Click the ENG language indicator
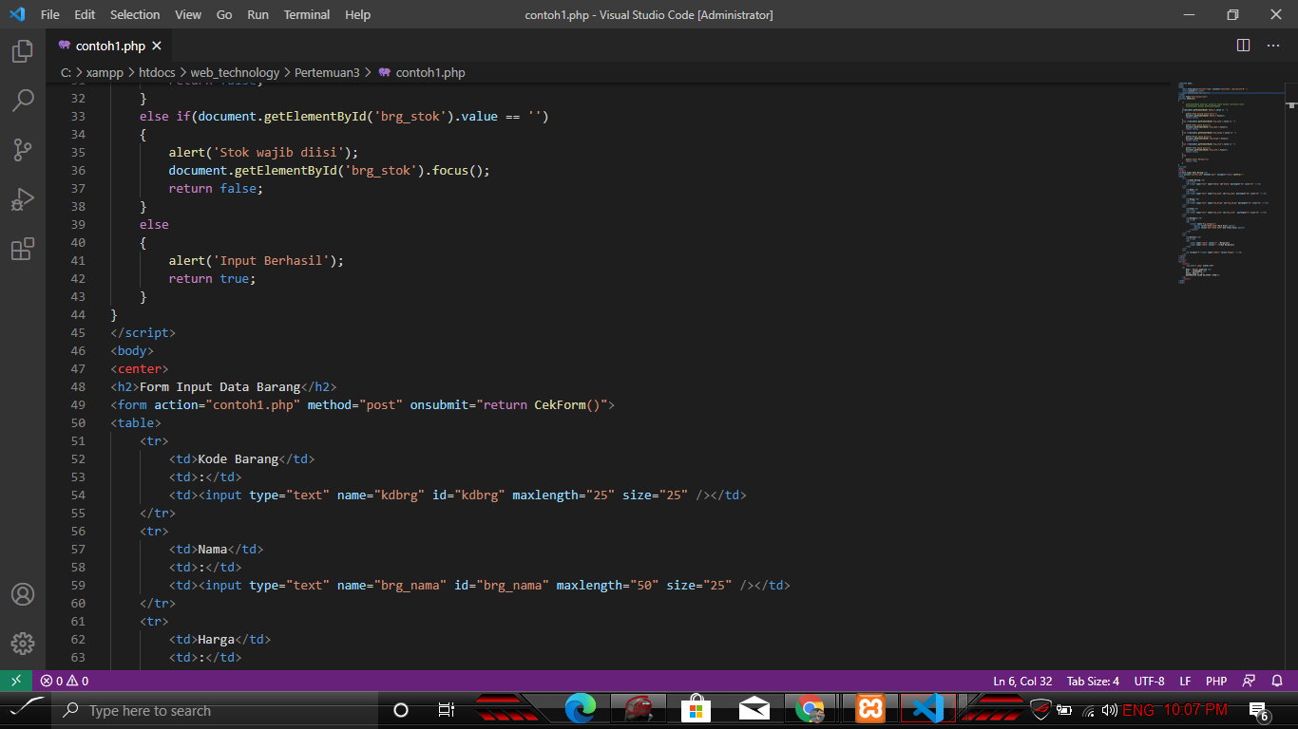The height and width of the screenshot is (729, 1298). pos(1137,710)
